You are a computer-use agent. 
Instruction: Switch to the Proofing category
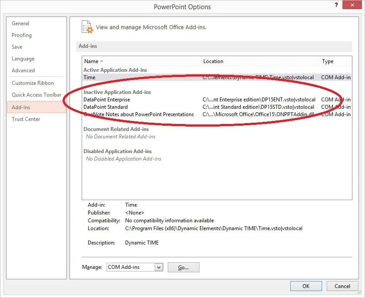pyautogui.click(x=22, y=35)
